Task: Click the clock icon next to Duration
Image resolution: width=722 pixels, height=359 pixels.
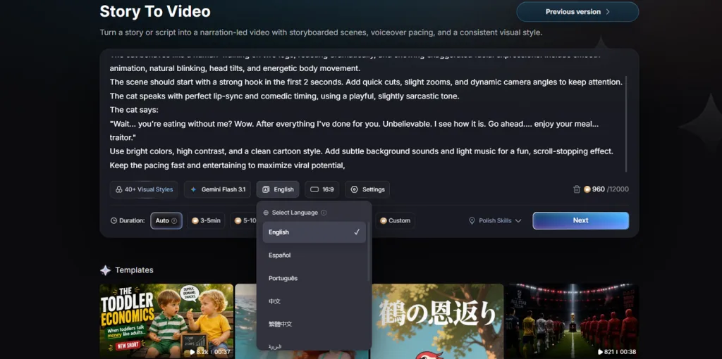Action: coord(114,220)
